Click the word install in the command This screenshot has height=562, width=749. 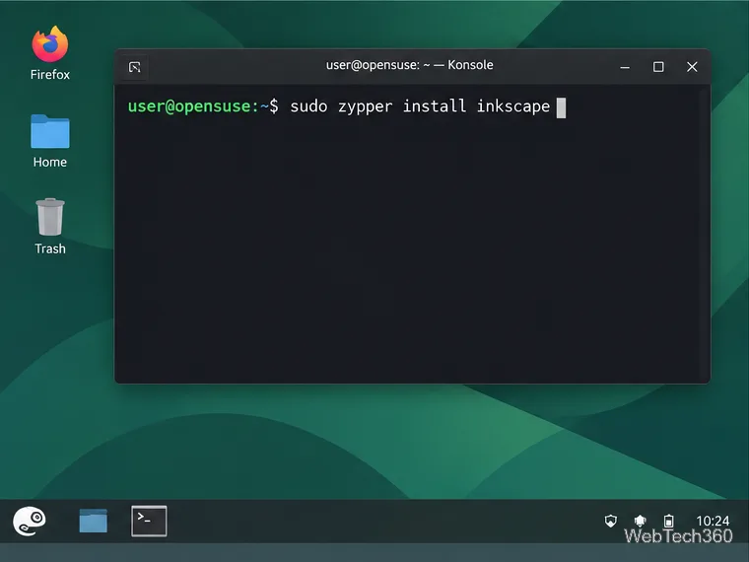pos(435,105)
